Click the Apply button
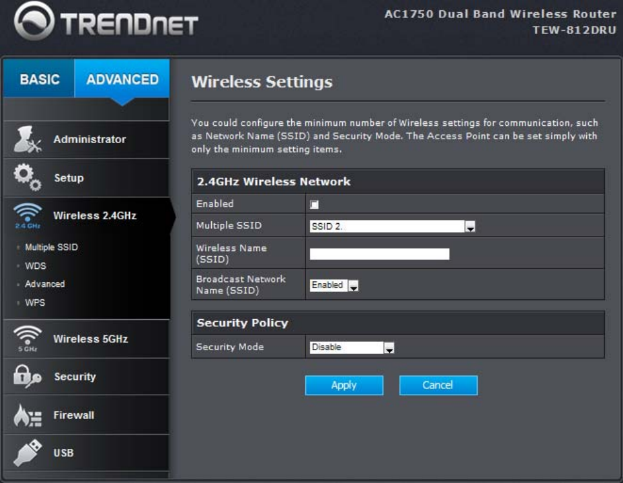The width and height of the screenshot is (623, 483). coord(344,385)
